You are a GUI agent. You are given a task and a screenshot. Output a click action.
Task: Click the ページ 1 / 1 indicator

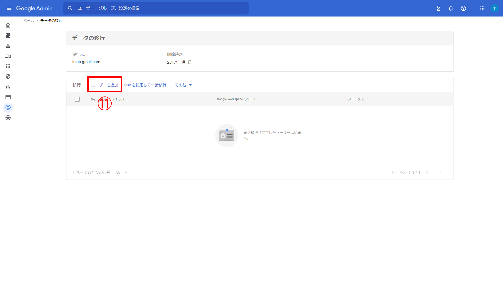410,172
